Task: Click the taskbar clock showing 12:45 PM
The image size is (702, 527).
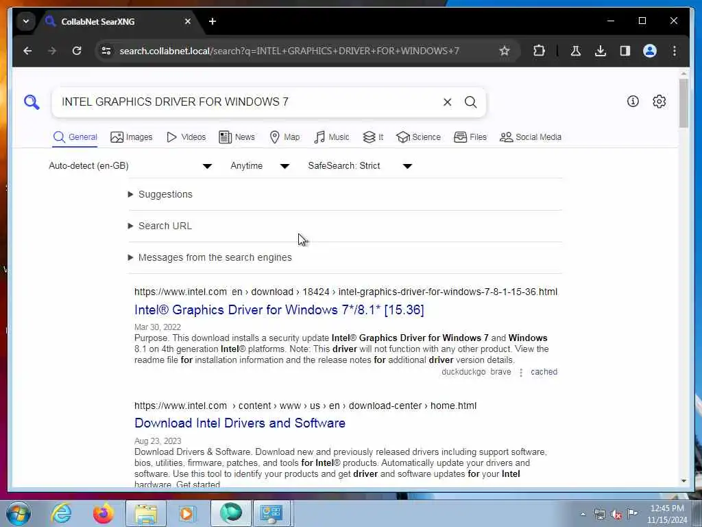Action: tap(667, 514)
